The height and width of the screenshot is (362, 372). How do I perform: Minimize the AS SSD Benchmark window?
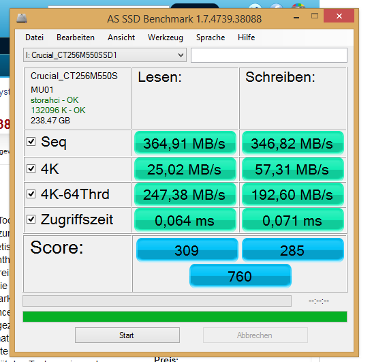[296, 18]
